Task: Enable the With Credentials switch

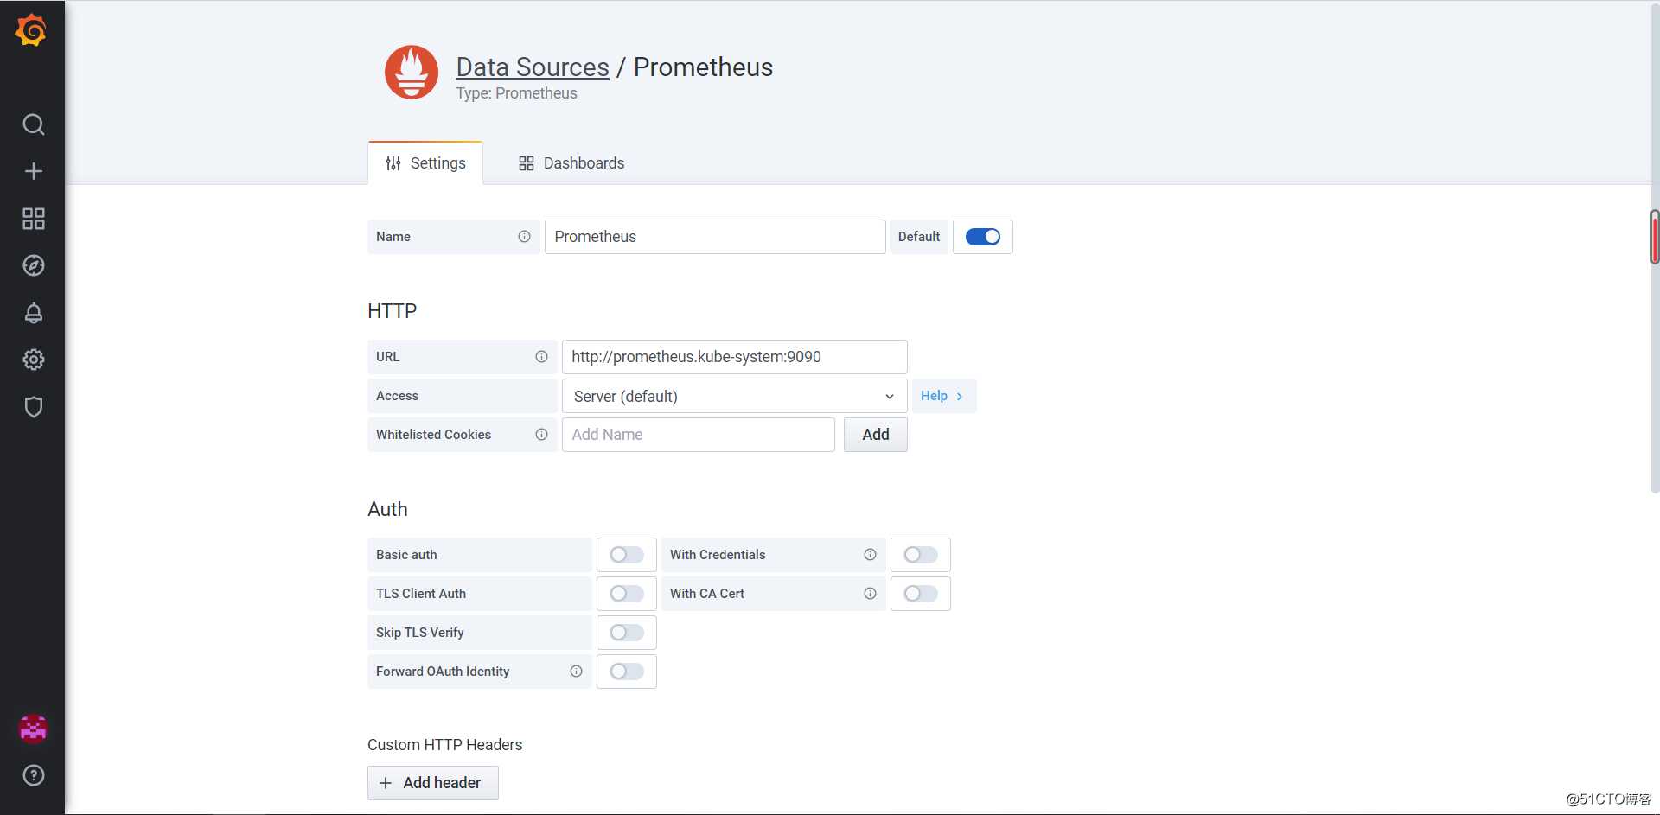Action: [x=921, y=555]
